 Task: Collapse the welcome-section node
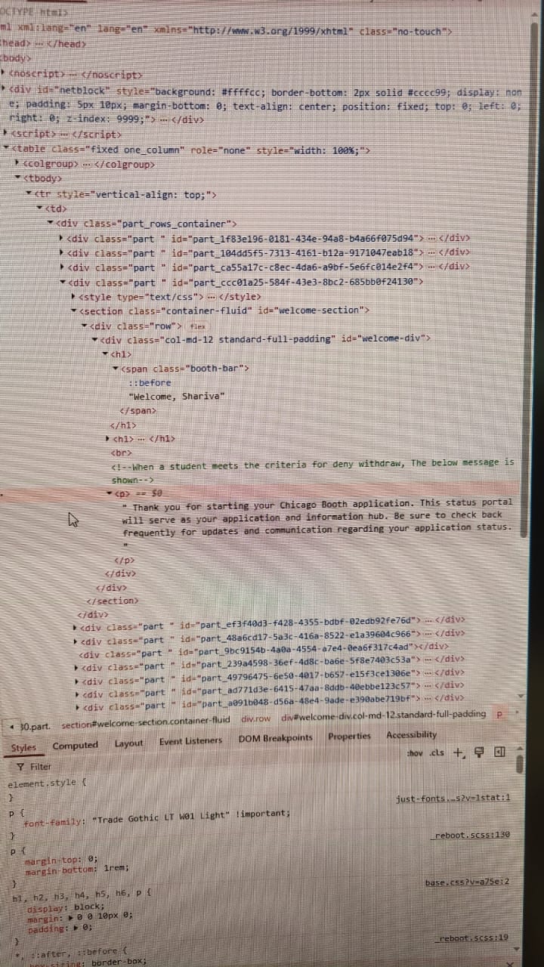coord(73,310)
